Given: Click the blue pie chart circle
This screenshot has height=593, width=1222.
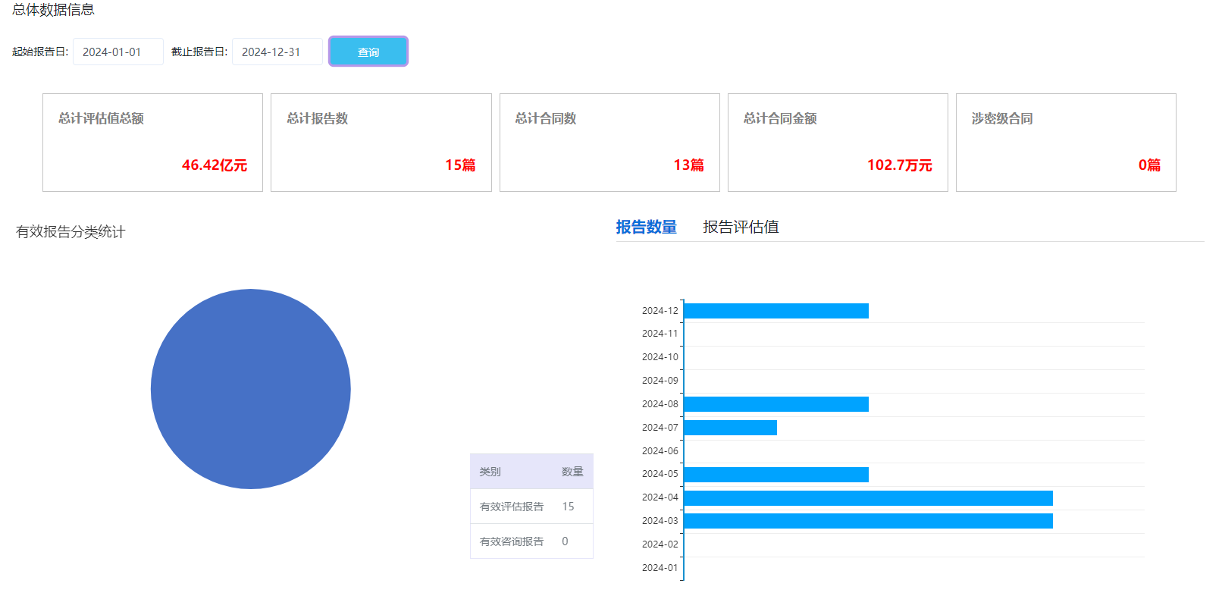Looking at the screenshot, I should pos(250,389).
